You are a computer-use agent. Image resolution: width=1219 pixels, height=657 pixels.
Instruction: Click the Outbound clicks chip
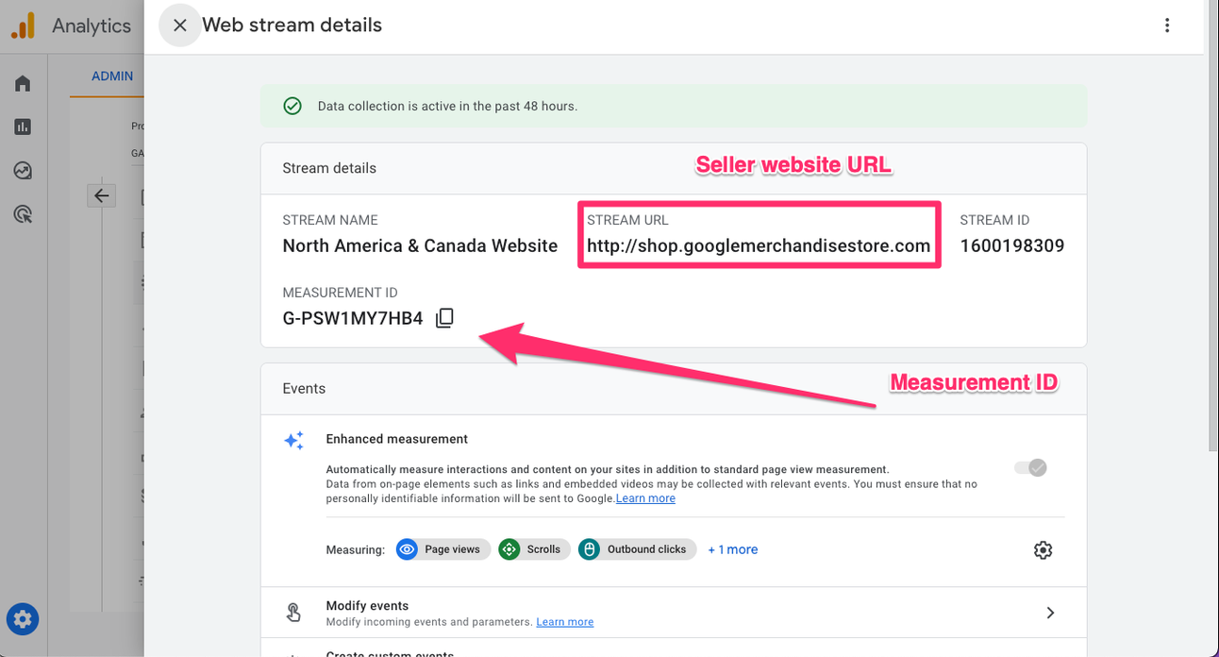[637, 549]
